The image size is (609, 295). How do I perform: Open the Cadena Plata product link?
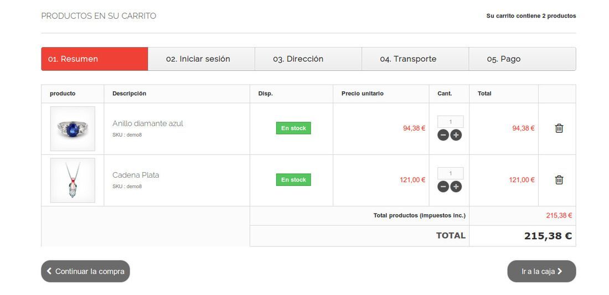(x=136, y=175)
